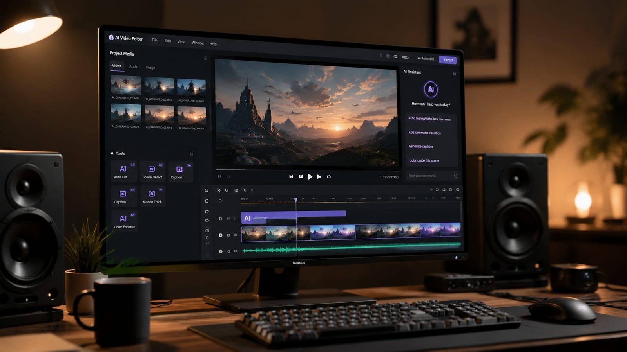Launch the Motion Track AI tool
The image size is (627, 352).
click(152, 196)
